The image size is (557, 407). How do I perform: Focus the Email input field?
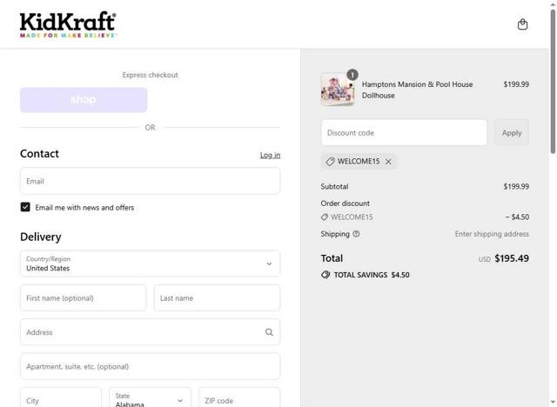pos(150,181)
